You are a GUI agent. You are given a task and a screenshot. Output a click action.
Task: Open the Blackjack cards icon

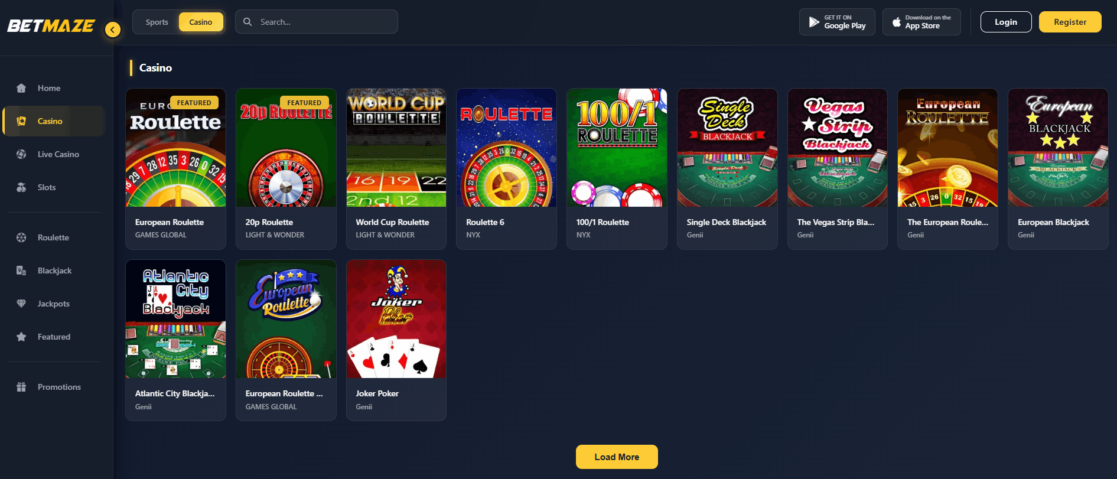pos(21,271)
